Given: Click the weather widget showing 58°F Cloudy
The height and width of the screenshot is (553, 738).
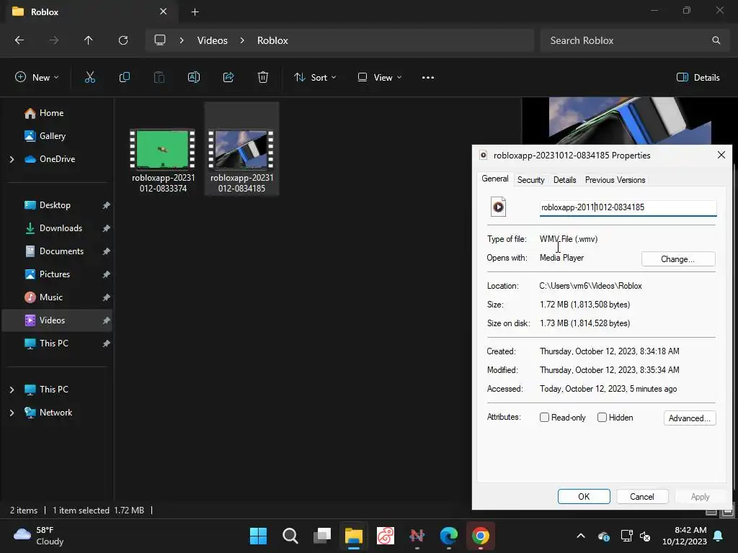Looking at the screenshot, I should click(x=39, y=536).
